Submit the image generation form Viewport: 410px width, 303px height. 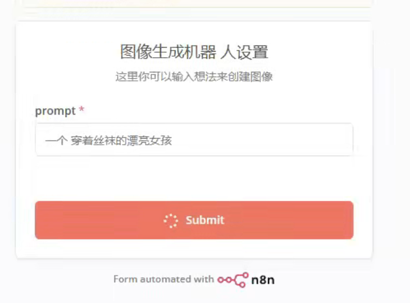(194, 220)
